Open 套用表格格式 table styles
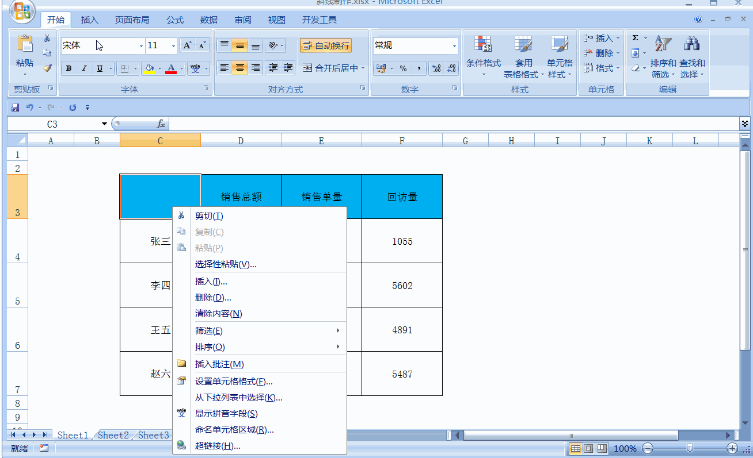Viewport: 753px width, 458px height. click(x=523, y=56)
